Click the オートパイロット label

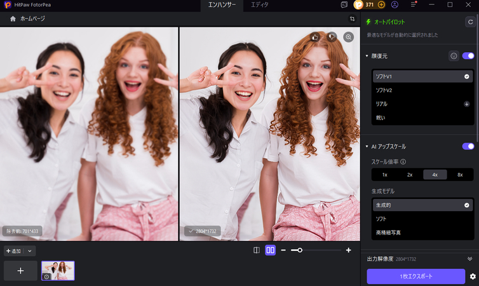pos(389,22)
